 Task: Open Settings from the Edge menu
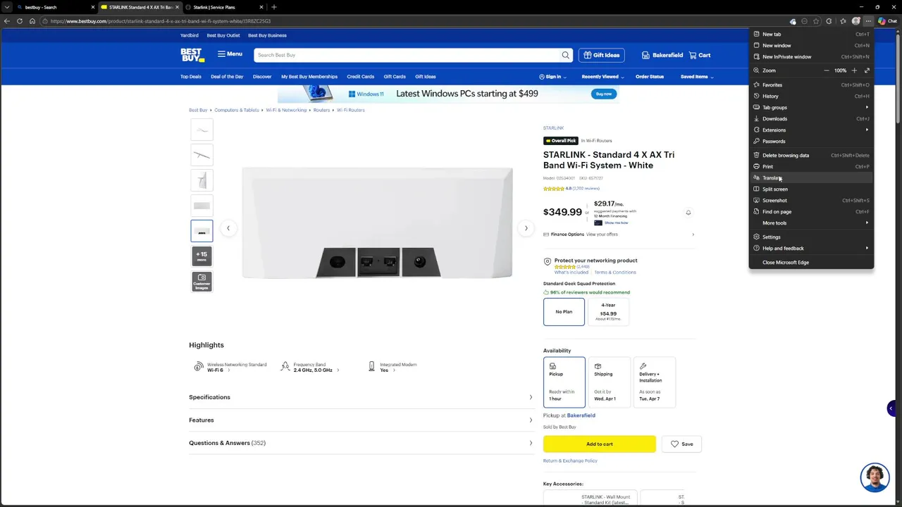[x=811, y=237]
